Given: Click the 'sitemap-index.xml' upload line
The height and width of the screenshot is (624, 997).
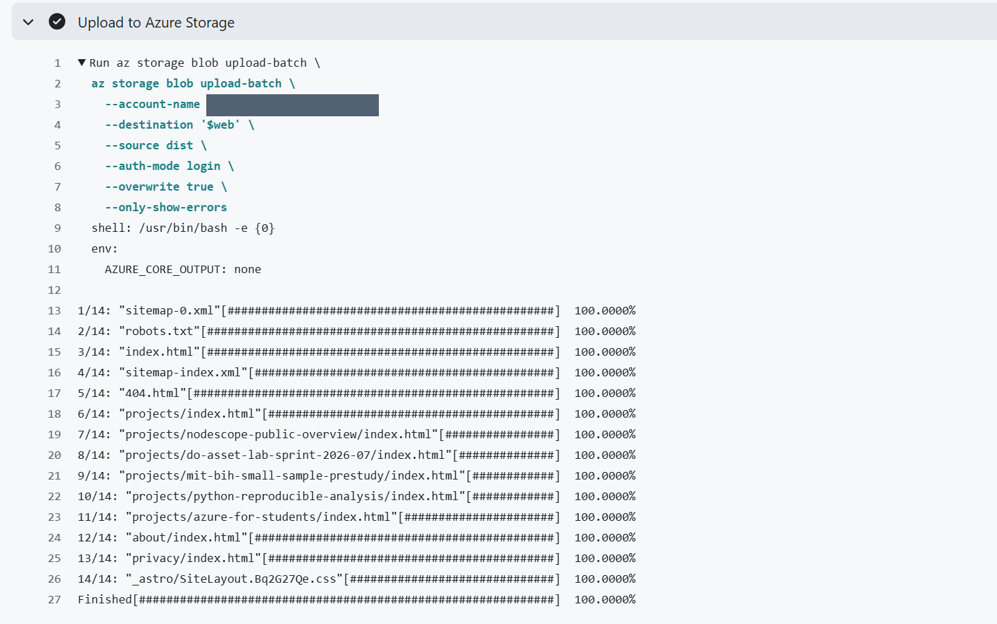Looking at the screenshot, I should [x=357, y=372].
